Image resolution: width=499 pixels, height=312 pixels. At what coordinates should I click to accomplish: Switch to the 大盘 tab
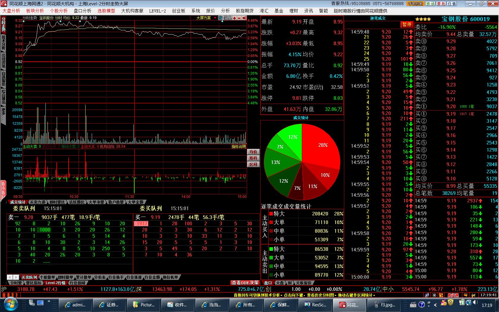pos(280,283)
